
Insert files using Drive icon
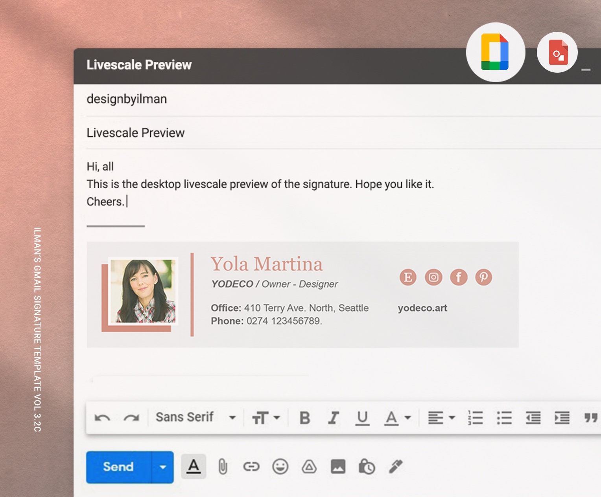pyautogui.click(x=309, y=467)
